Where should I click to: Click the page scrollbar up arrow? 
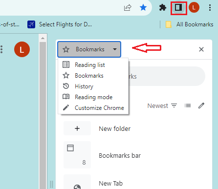pos(43,38)
